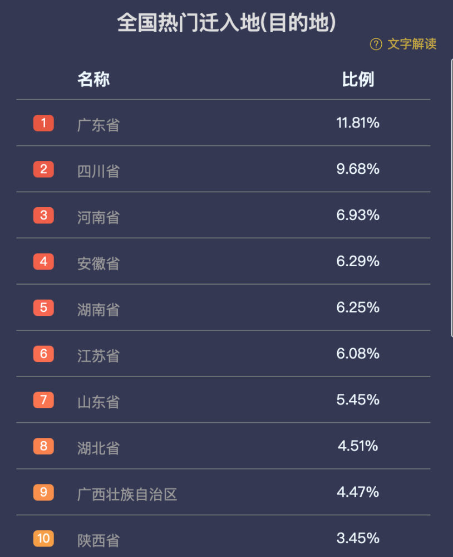Click the 6.93% ratio for 河南省

[358, 215]
